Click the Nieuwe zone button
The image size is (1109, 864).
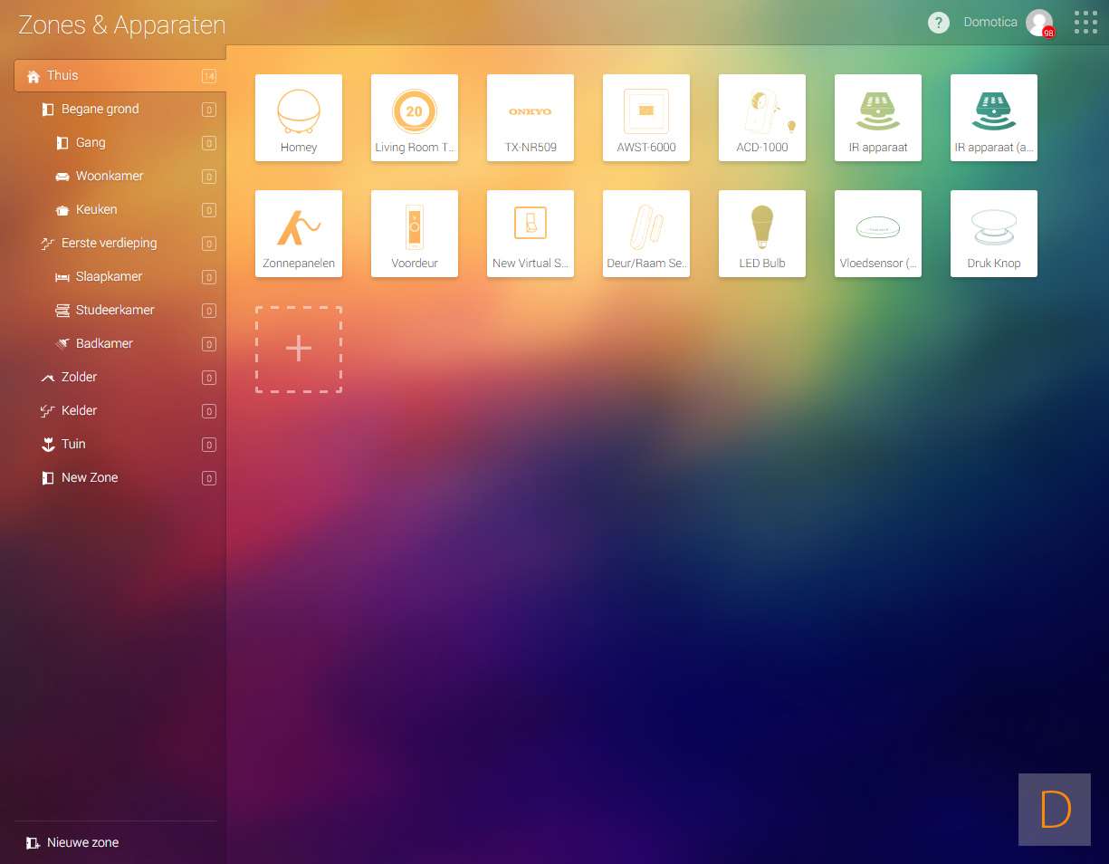coord(81,843)
